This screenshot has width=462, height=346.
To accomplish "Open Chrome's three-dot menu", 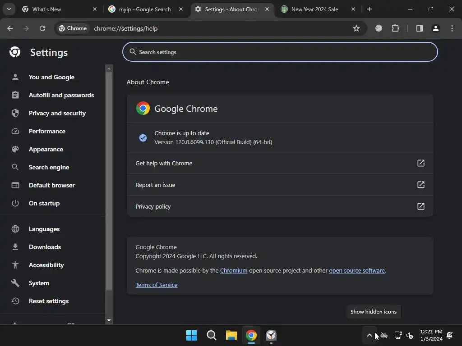I will [x=452, y=28].
